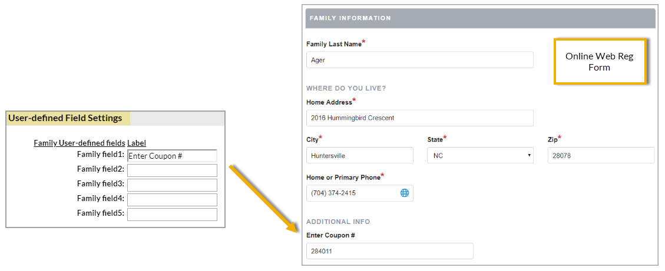Click the User-defined Field Settings heading
This screenshot has width=665, height=271.
point(65,118)
